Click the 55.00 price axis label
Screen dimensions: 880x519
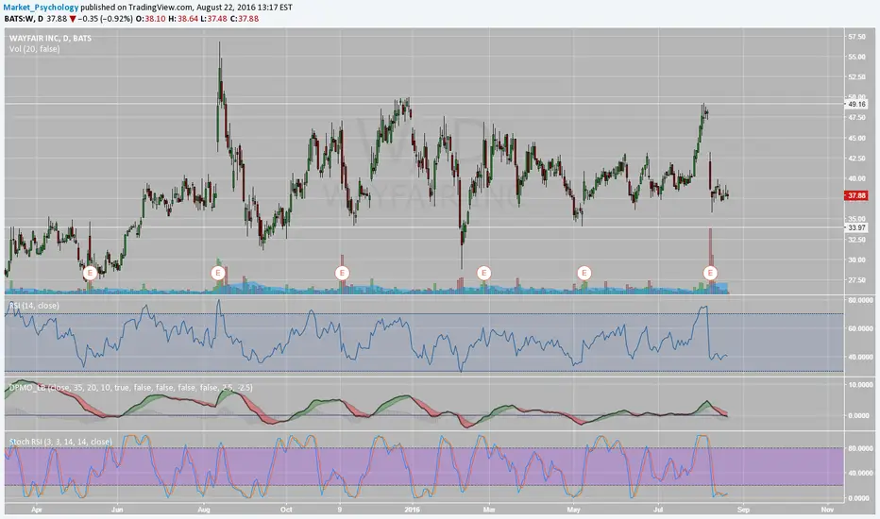(x=856, y=58)
